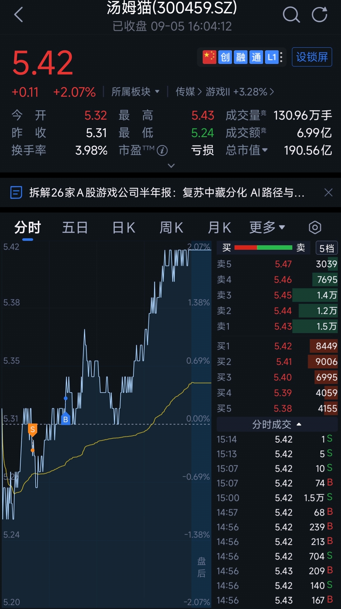Tap the orange S sell marker
Viewport: 341px width, 609px height.
coord(32,430)
